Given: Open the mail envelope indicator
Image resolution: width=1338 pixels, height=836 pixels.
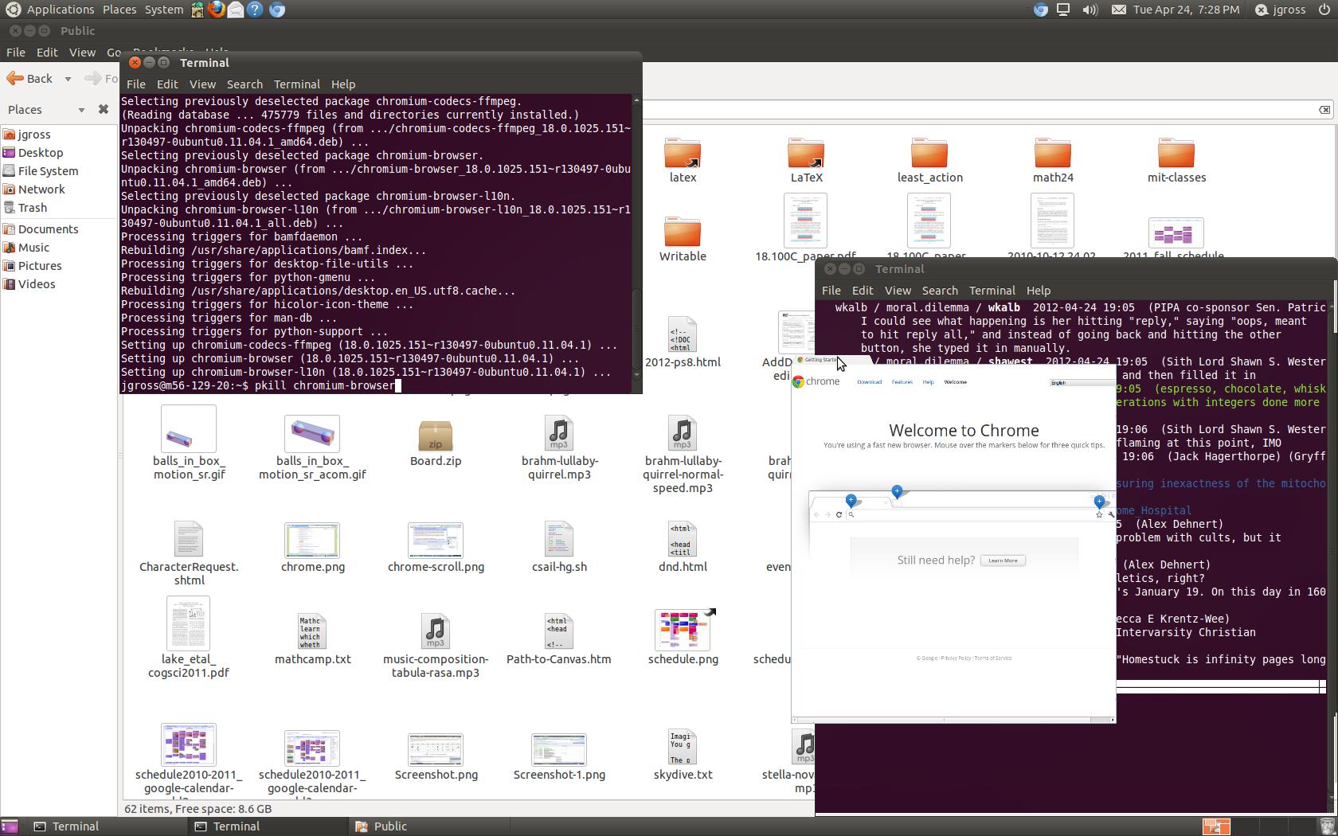Looking at the screenshot, I should click(x=1117, y=10).
